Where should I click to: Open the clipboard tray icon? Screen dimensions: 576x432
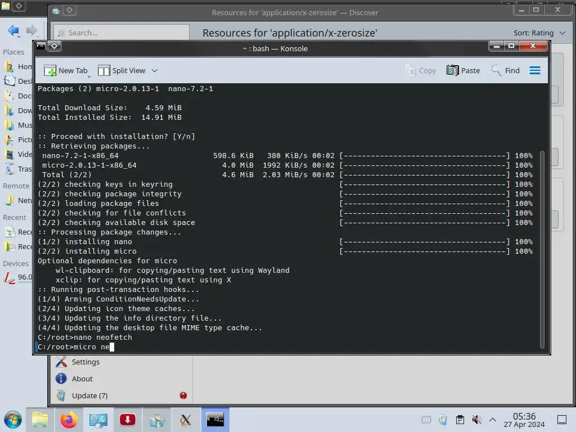pyautogui.click(x=460, y=420)
